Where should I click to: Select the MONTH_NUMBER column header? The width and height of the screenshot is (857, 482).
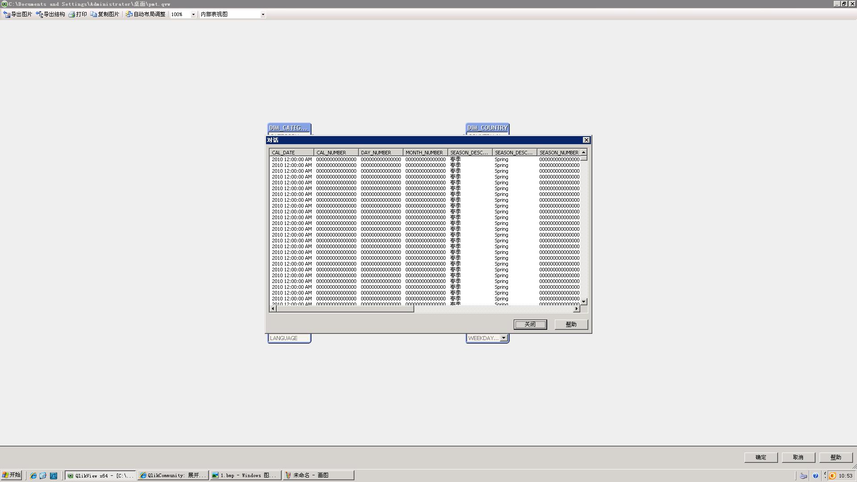(x=425, y=153)
